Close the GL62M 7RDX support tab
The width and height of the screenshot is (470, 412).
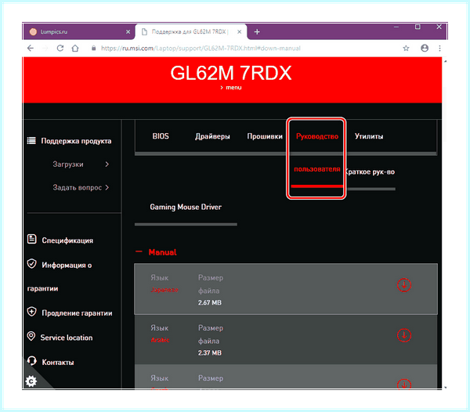click(239, 32)
